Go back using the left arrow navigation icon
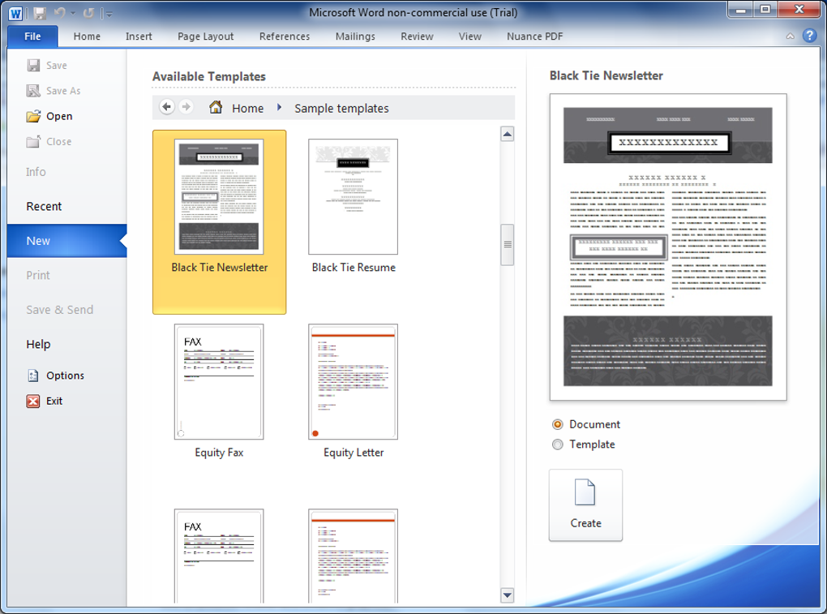The width and height of the screenshot is (827, 614). coord(167,107)
